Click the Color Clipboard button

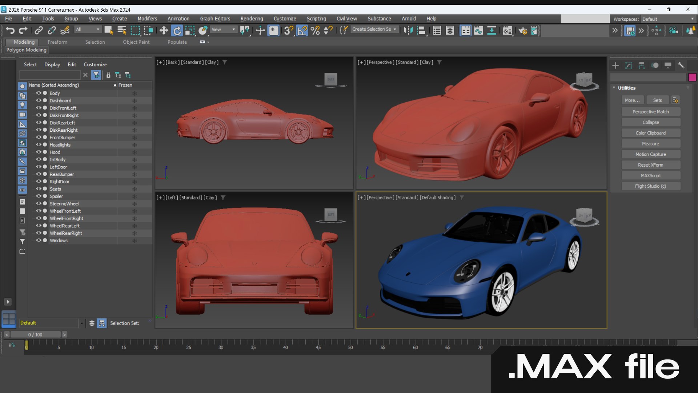point(651,133)
